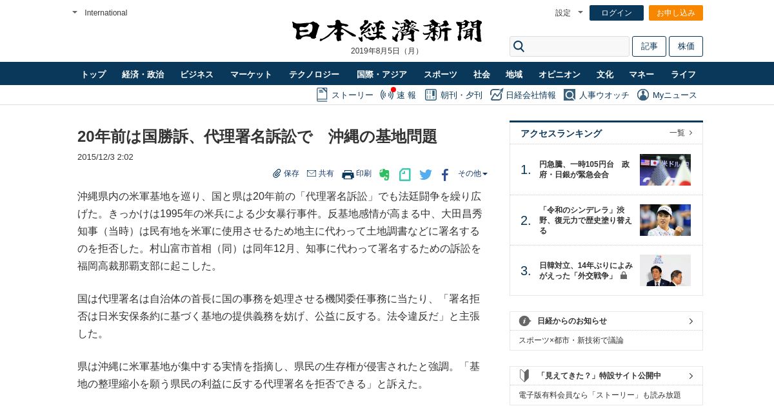
Task: Open 電子版有料会員なら ストーリー link
Action: 600,395
